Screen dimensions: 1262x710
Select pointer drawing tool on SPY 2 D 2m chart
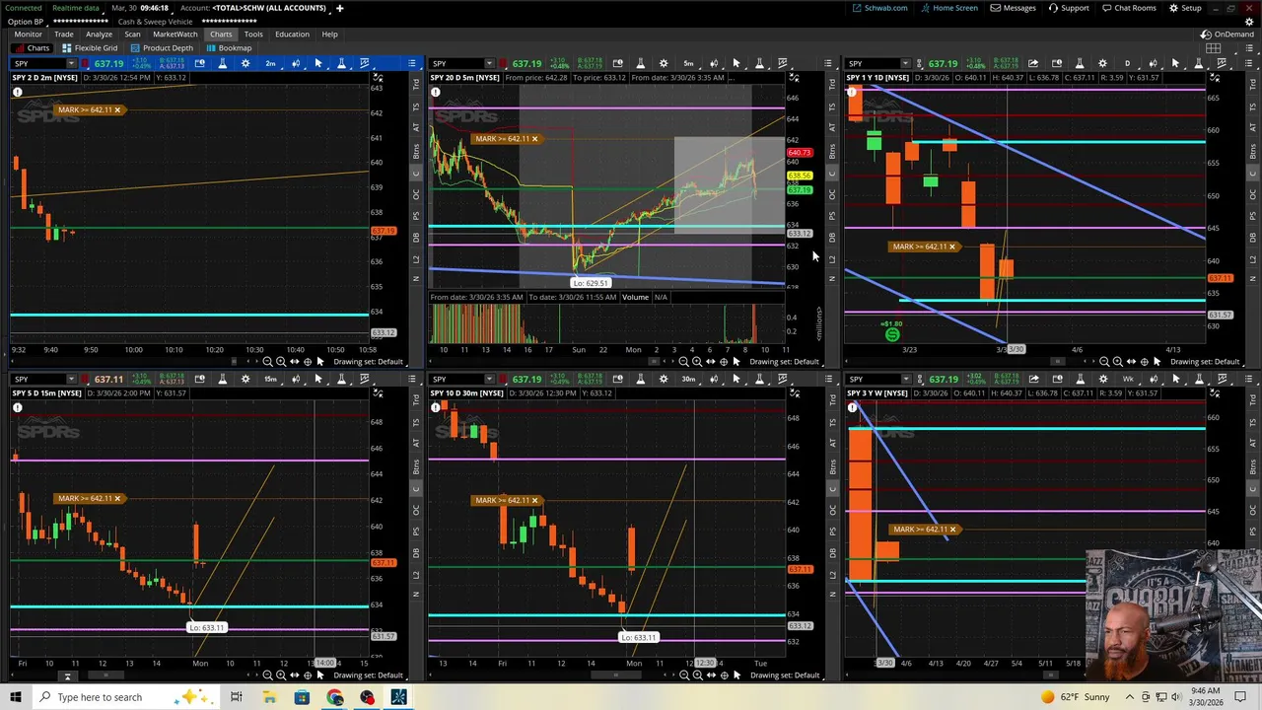[317, 63]
